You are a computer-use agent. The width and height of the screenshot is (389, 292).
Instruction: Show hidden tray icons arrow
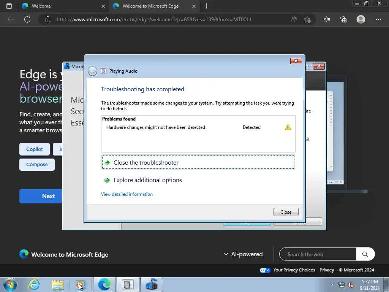(332, 285)
